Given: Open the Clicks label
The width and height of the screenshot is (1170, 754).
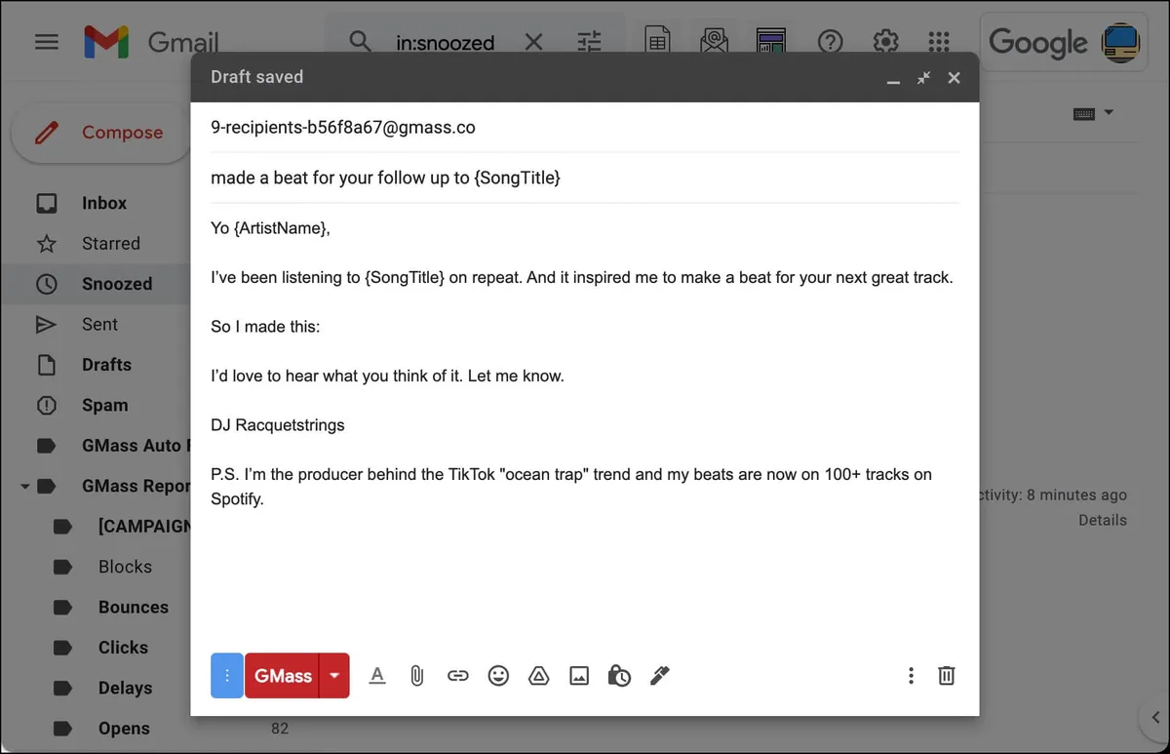Looking at the screenshot, I should pos(123,648).
